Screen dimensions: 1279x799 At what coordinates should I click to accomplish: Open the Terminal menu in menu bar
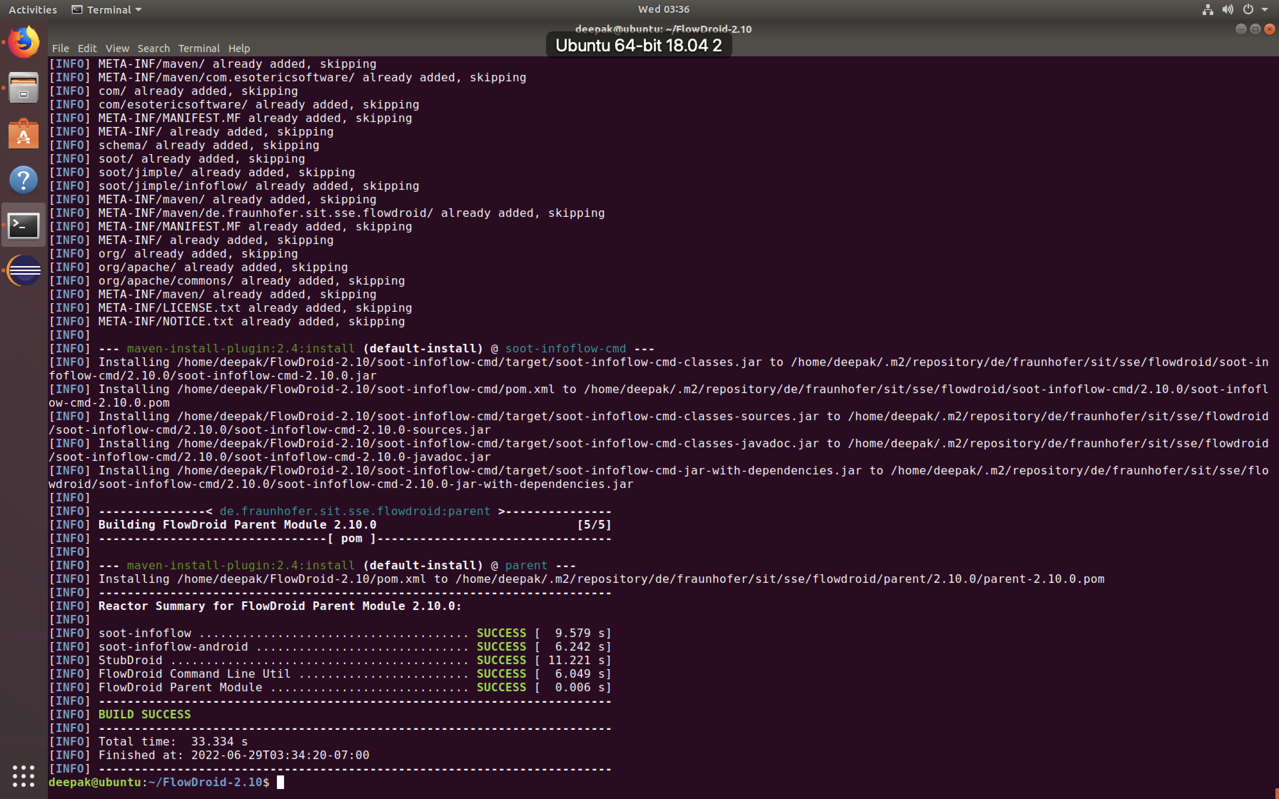click(x=199, y=48)
